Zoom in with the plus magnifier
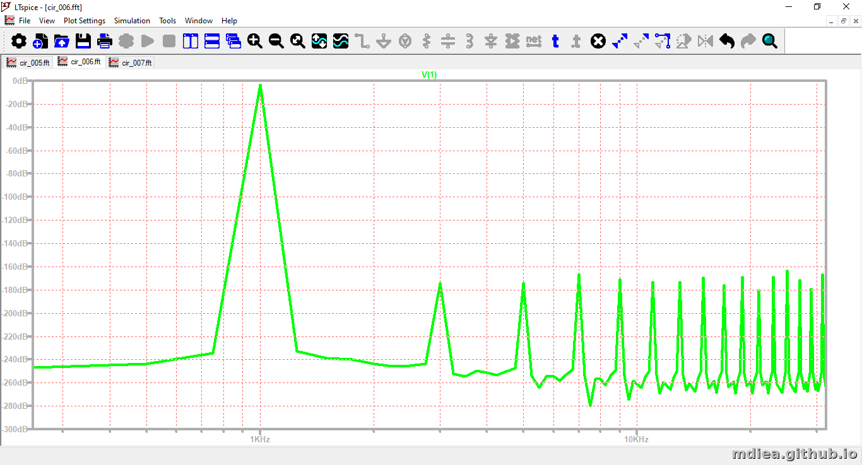This screenshot has width=862, height=465. click(x=255, y=42)
